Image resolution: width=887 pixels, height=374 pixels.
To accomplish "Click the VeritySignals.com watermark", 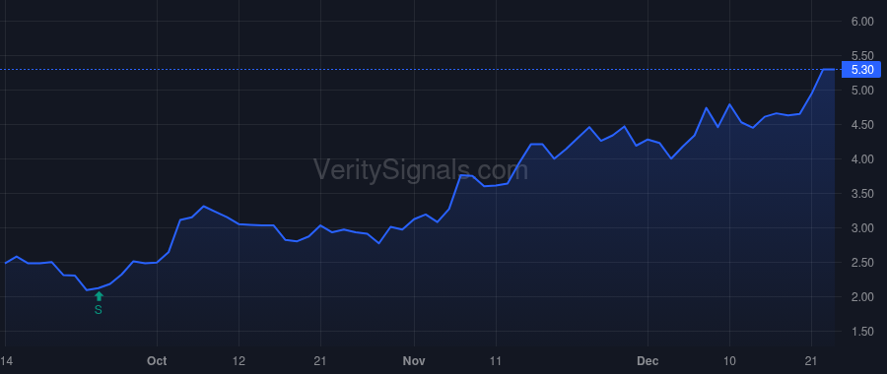I will (x=421, y=169).
